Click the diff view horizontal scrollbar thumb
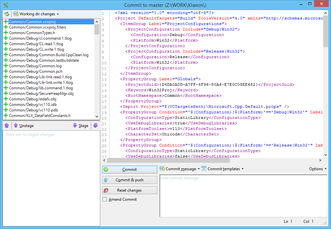The height and width of the screenshot is (229, 331). click(168, 160)
